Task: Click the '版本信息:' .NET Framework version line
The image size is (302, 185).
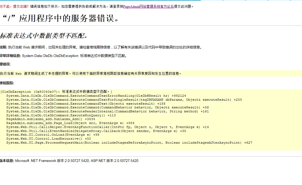Action: 69,161
